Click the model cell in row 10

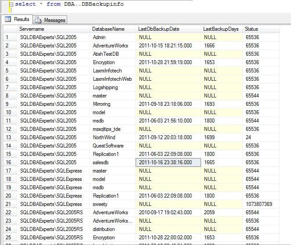coord(113,112)
